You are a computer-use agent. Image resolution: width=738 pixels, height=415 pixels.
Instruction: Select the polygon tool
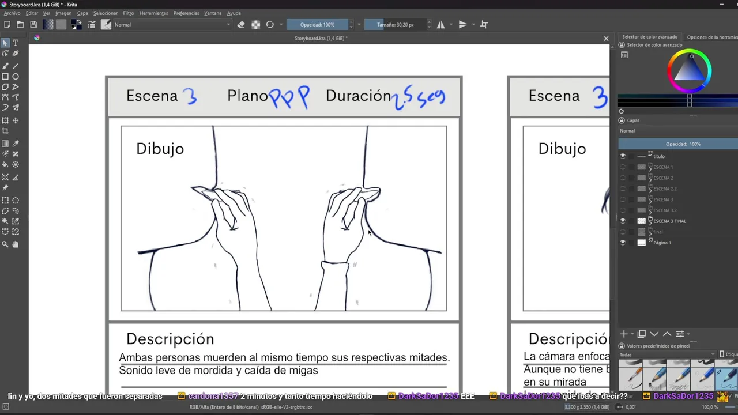point(5,87)
